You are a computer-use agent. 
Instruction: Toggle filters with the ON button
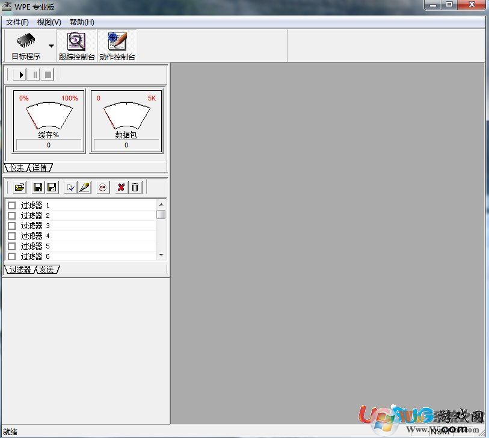point(103,187)
